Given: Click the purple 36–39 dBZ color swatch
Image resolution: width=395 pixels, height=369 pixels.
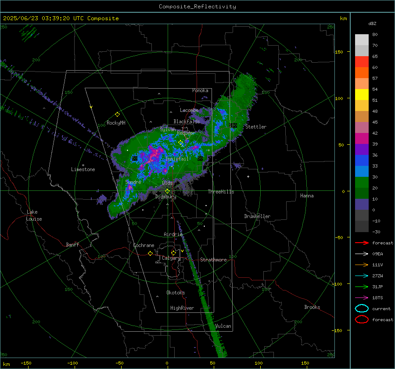Looking at the screenshot, I should tap(362, 150).
